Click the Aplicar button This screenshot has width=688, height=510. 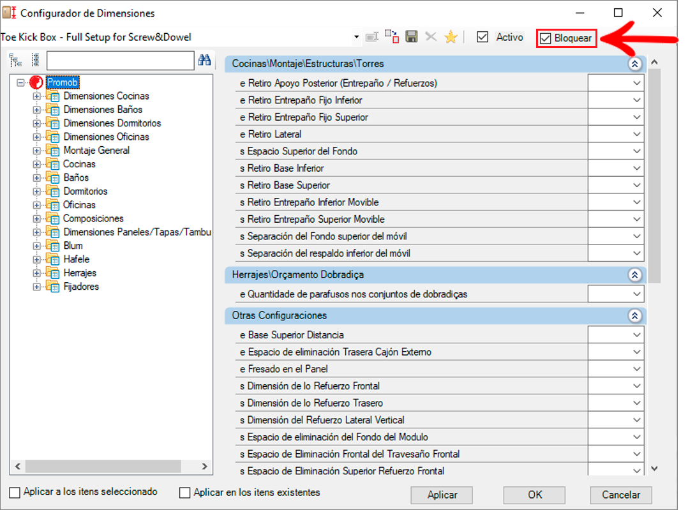(442, 495)
